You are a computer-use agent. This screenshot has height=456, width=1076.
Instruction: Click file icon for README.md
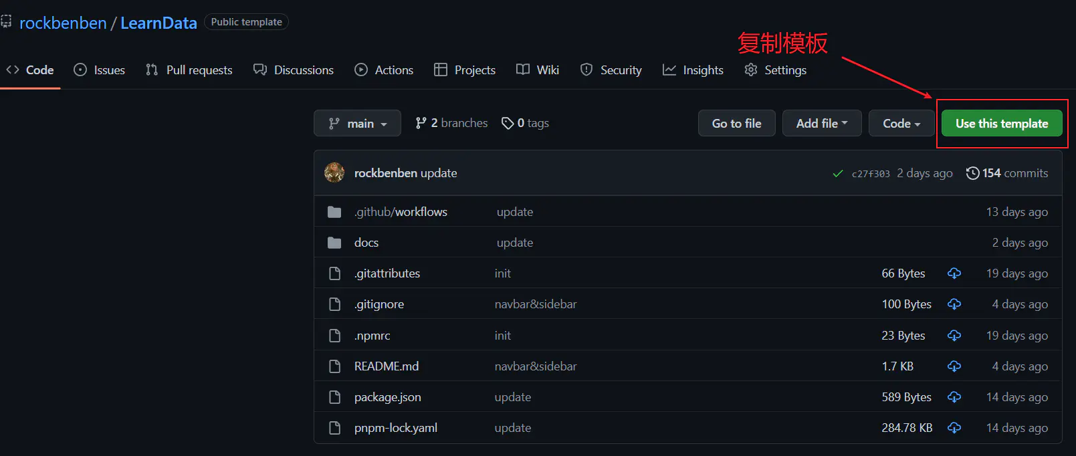point(334,366)
